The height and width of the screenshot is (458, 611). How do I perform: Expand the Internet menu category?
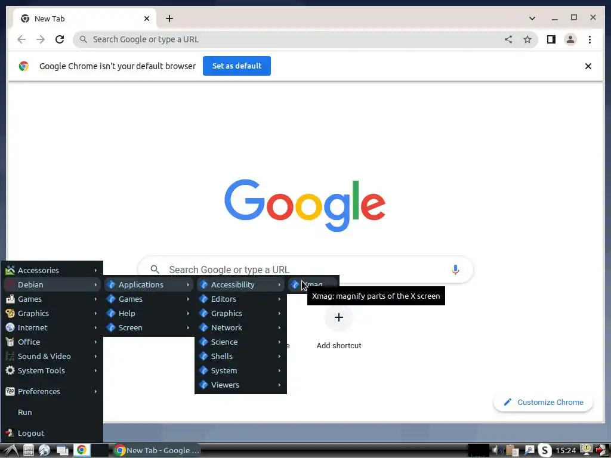(52, 327)
